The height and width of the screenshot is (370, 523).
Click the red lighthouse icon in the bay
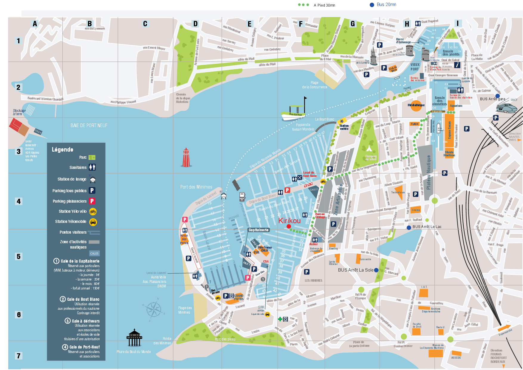186,158
